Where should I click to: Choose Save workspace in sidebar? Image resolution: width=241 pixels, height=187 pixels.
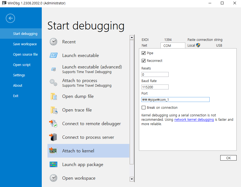click(x=21, y=44)
